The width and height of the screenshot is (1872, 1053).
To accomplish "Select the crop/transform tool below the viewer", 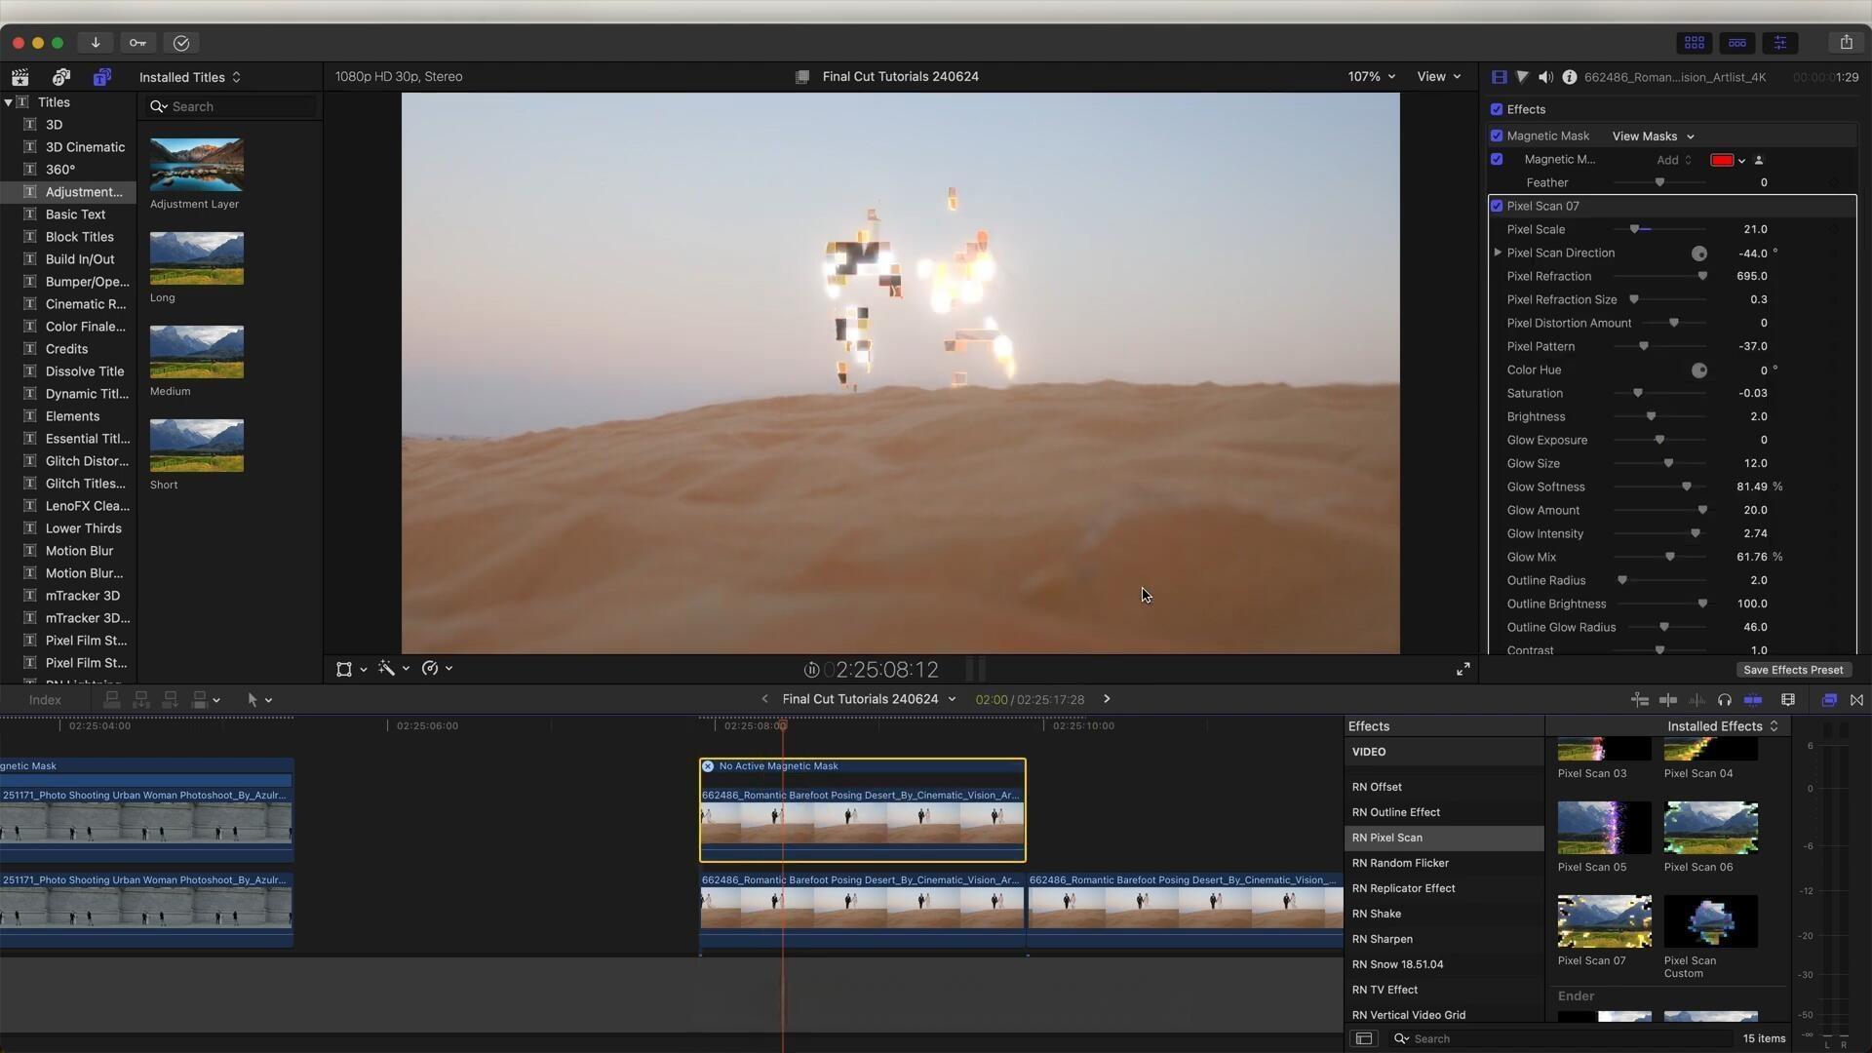I will click(x=344, y=669).
